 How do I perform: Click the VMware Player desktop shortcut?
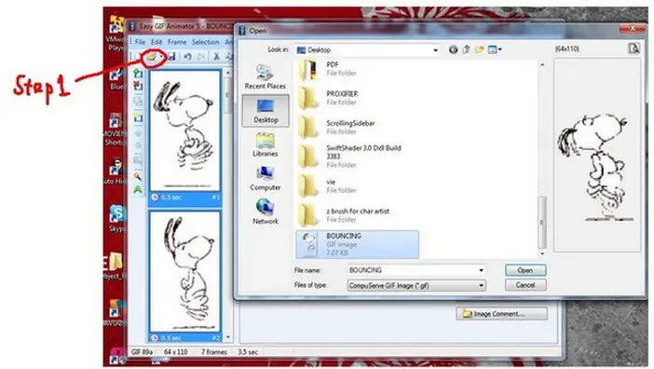[116, 34]
